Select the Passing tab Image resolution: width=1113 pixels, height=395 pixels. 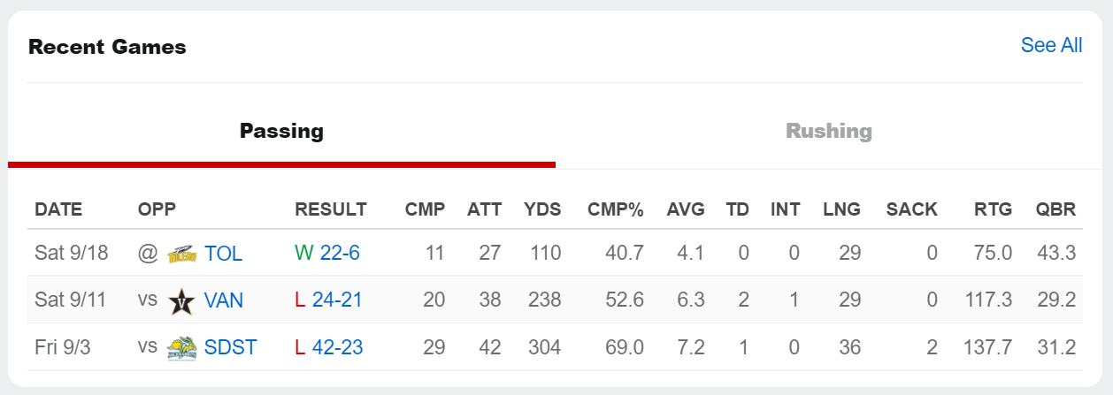(281, 132)
